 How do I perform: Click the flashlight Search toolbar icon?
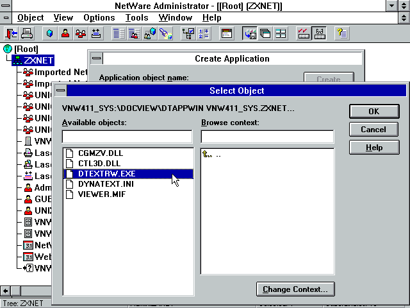click(x=165, y=33)
